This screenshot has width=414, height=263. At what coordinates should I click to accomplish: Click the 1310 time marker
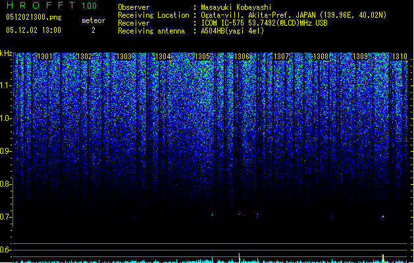point(400,57)
